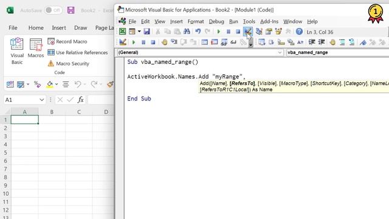Click Break pause icon on Debug toolbar
Viewport: 389px width, 219px height.
tap(143, 43)
